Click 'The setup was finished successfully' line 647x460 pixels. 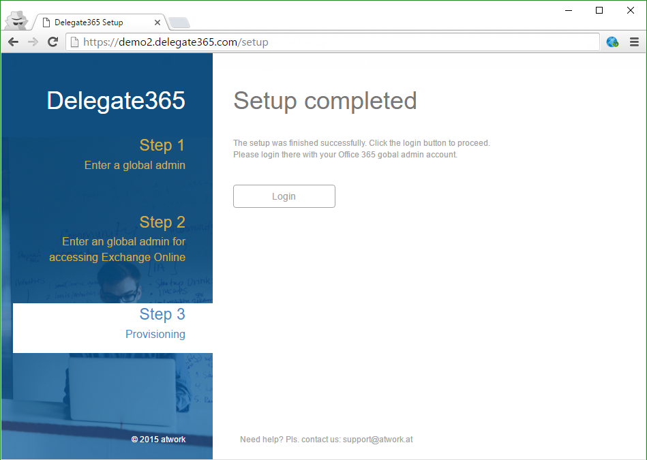pyautogui.click(x=361, y=143)
